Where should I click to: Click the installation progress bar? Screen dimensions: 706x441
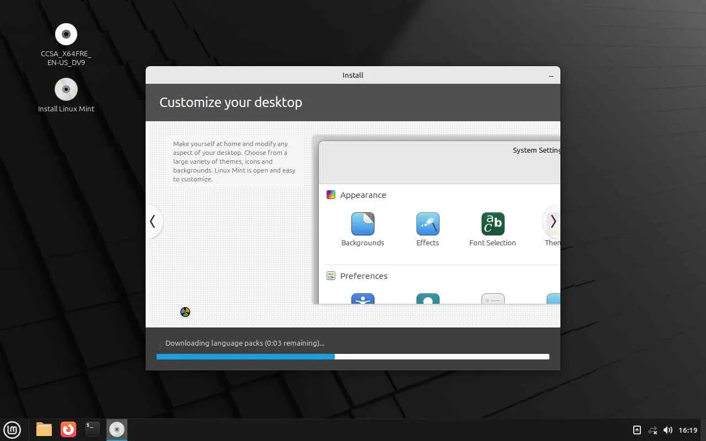353,357
